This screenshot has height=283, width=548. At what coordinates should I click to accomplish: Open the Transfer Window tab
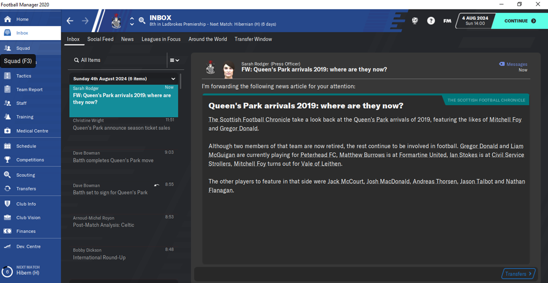pos(253,39)
